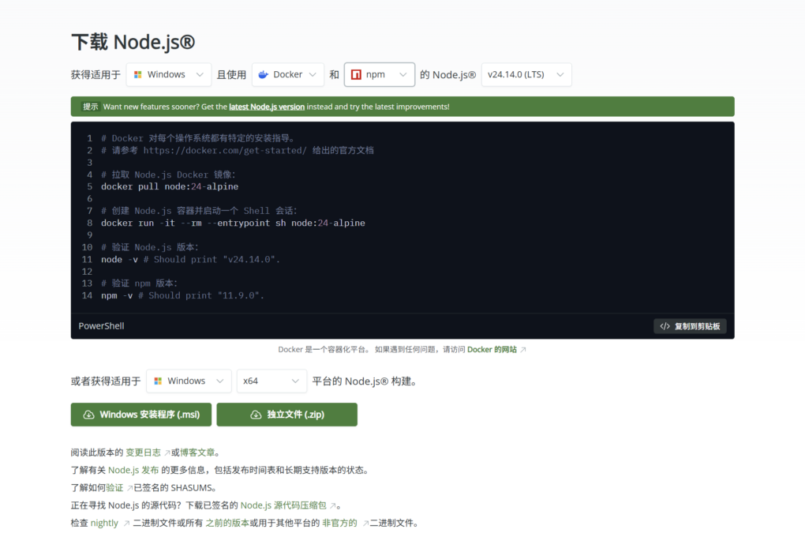The width and height of the screenshot is (805, 537).
Task: Click the copy to clipboard button
Action: [x=690, y=326]
